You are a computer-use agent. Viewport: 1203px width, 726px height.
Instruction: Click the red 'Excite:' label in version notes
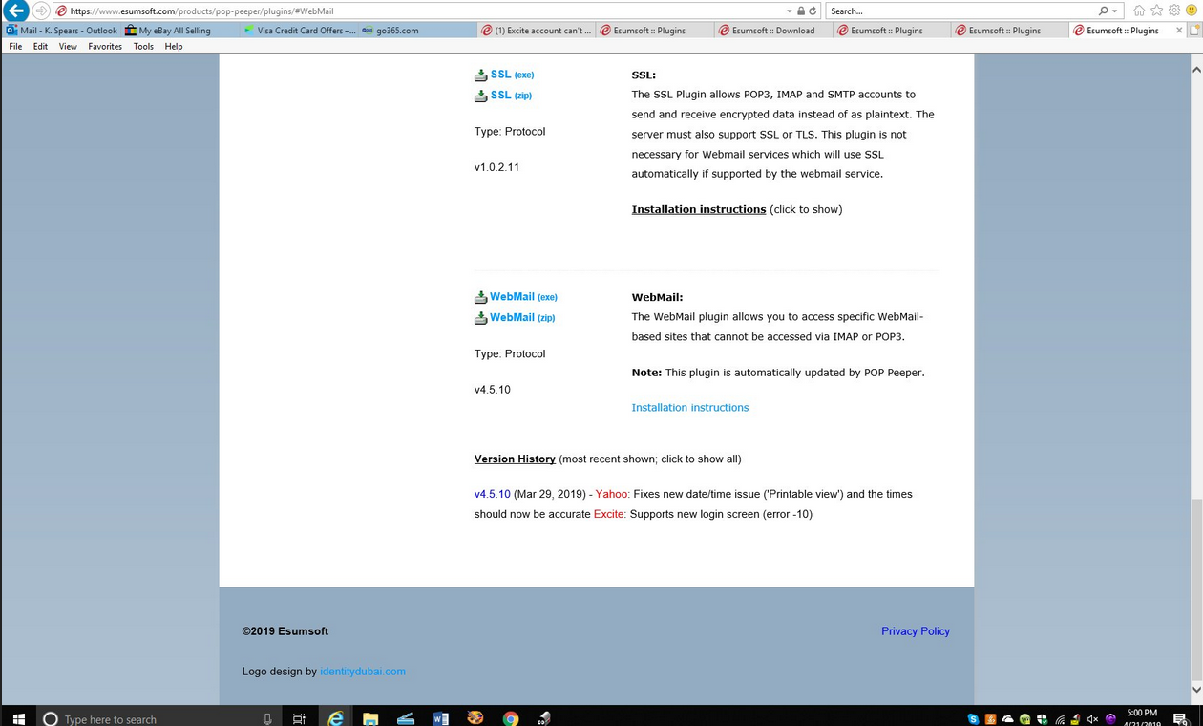(x=610, y=515)
